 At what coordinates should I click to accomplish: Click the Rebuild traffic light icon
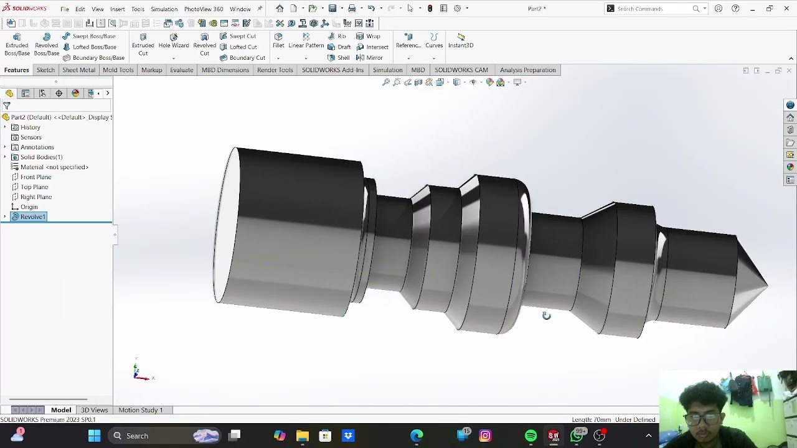point(430,9)
